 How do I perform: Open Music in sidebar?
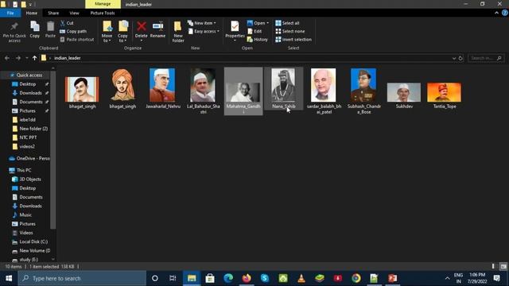(x=25, y=215)
